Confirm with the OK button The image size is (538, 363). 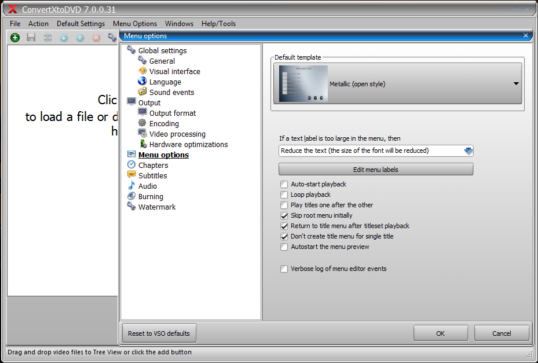pos(441,333)
